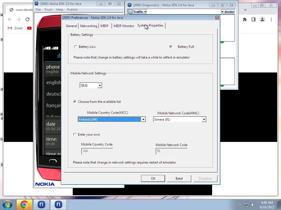Open the volume speaker tray icon
The width and height of the screenshot is (281, 210).
253,205
